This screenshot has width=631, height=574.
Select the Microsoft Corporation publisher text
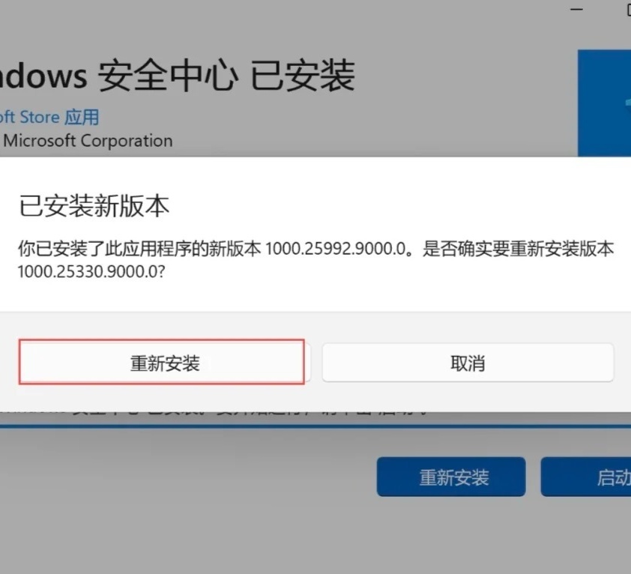(88, 141)
